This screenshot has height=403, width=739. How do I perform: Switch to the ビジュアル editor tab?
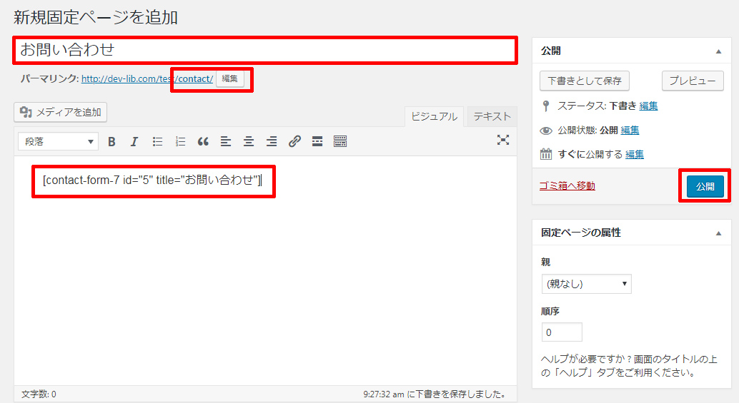click(x=434, y=117)
